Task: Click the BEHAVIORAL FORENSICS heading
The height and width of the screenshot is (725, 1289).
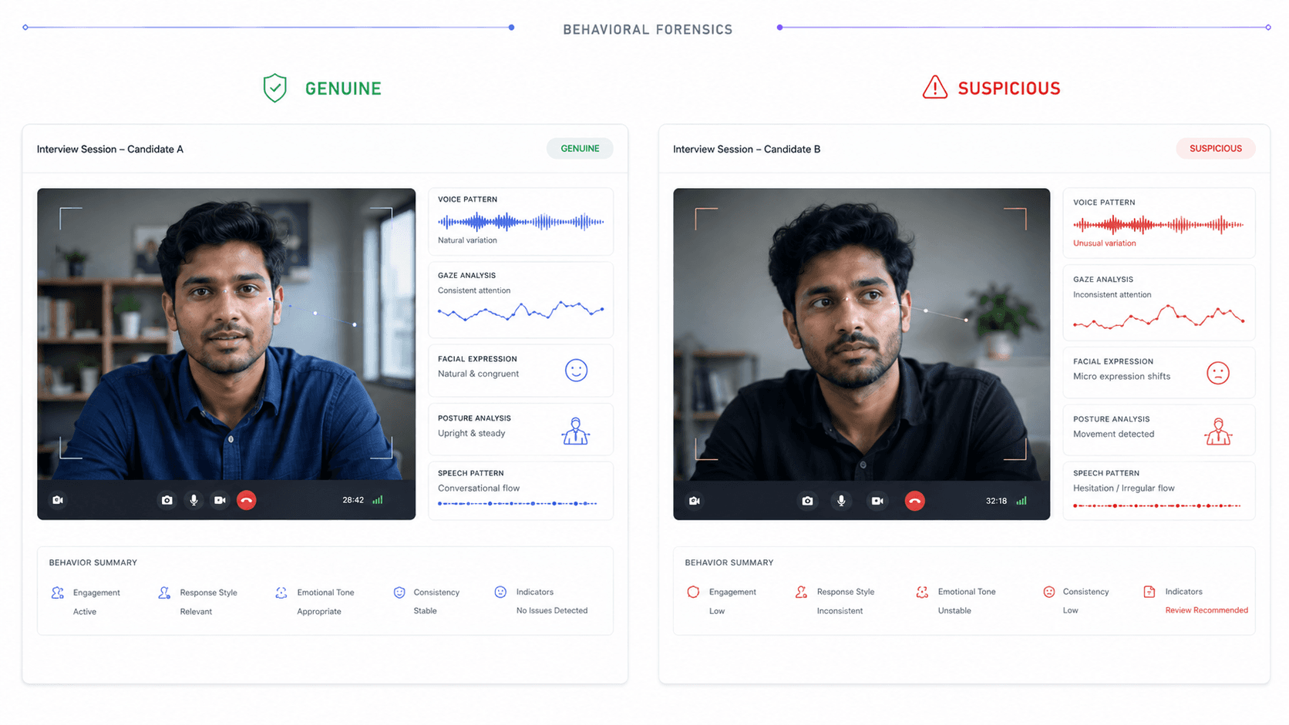Action: (648, 29)
